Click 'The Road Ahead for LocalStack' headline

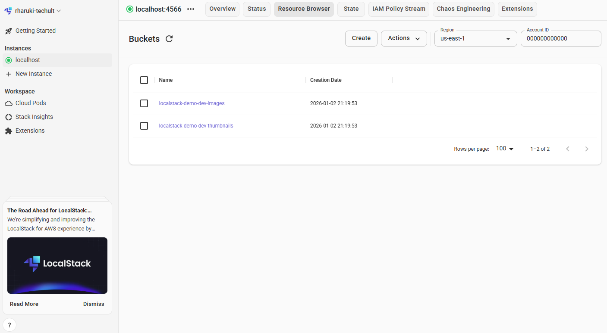tap(50, 211)
